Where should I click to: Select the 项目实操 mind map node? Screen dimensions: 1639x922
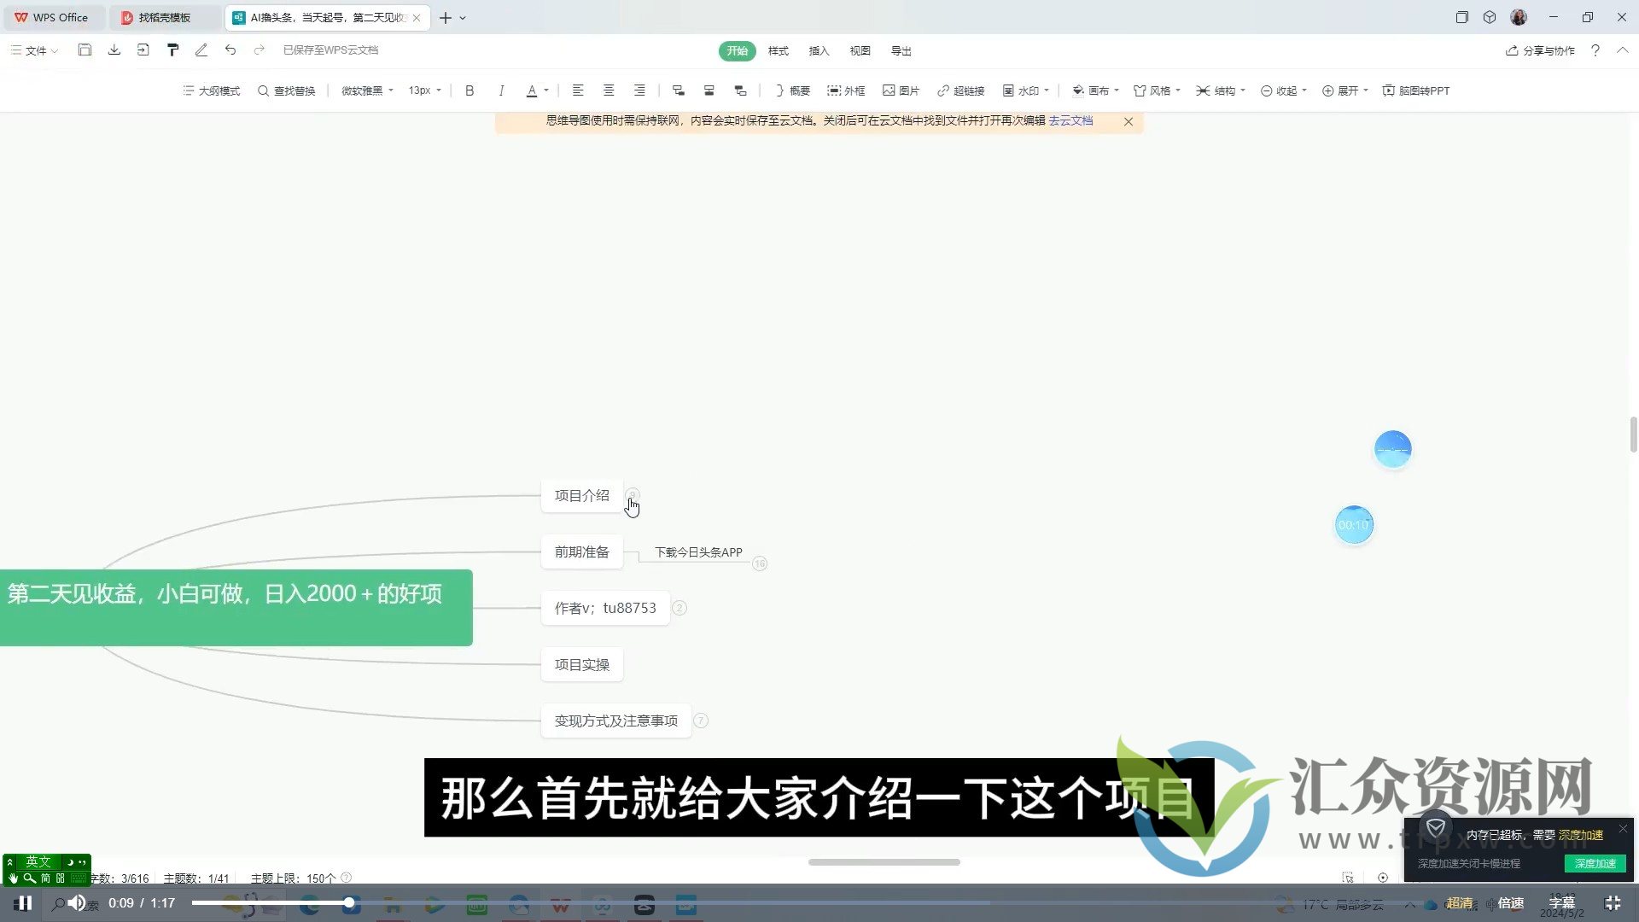(x=581, y=665)
